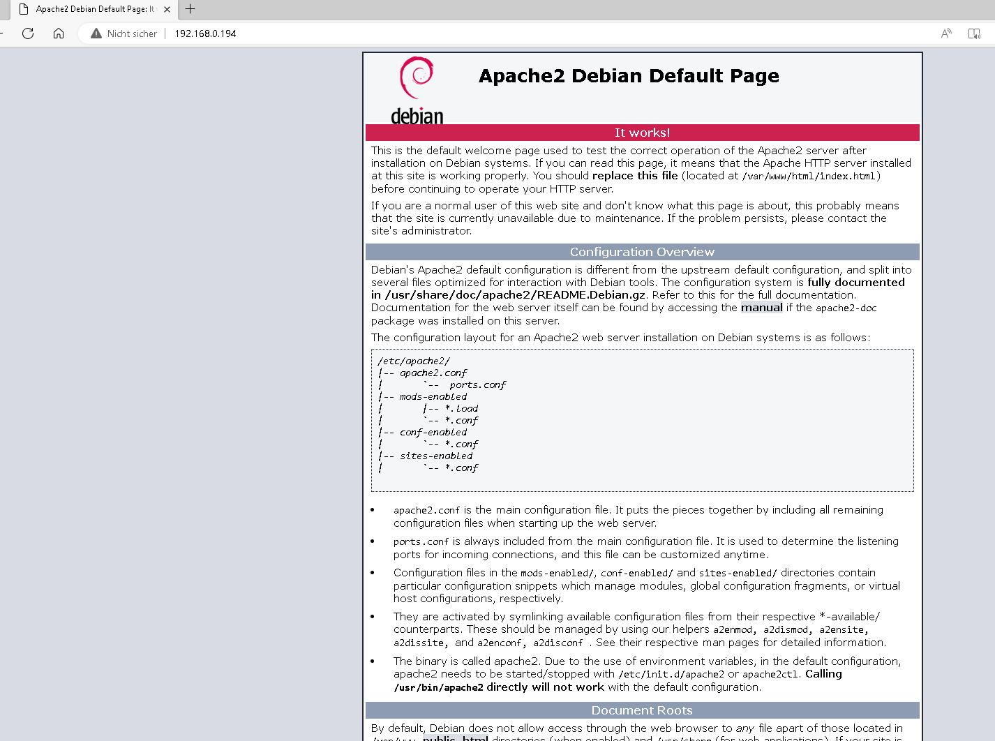The height and width of the screenshot is (741, 995).
Task: Click '/etc/init.d/apache2' path text
Action: coord(671,675)
